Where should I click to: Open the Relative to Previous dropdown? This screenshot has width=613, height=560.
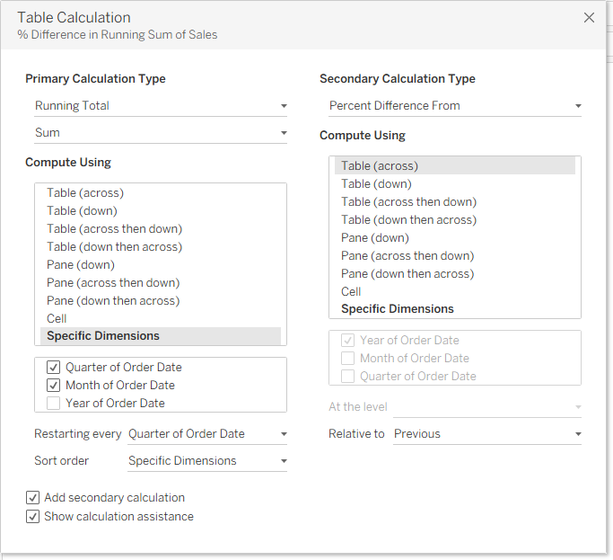point(487,434)
